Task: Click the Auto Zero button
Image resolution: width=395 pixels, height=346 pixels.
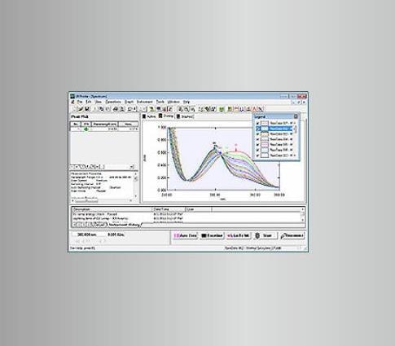Action: pos(185,235)
